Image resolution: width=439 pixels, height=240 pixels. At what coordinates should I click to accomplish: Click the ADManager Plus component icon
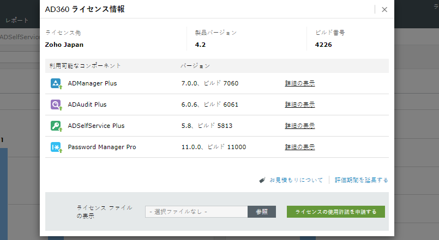pos(56,83)
